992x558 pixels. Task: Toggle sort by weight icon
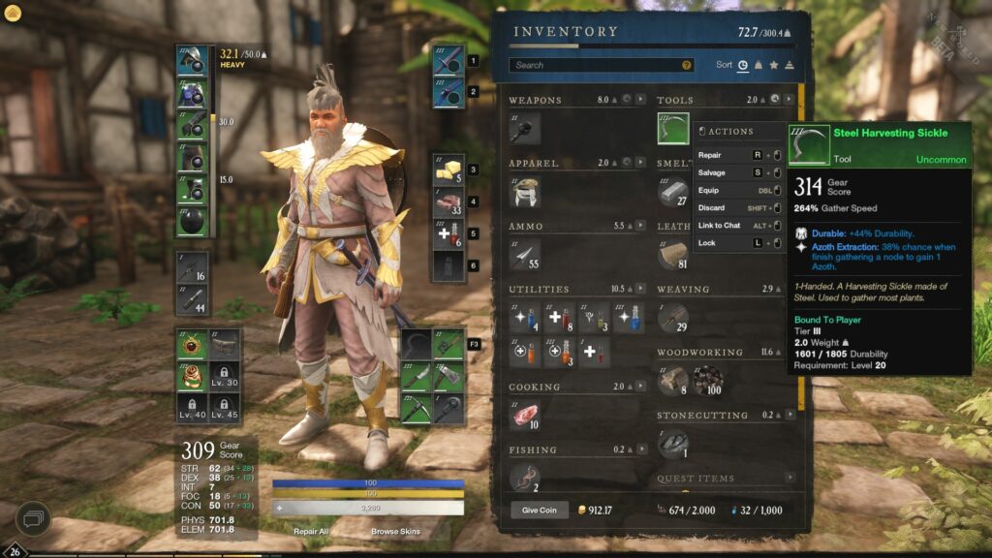click(758, 65)
